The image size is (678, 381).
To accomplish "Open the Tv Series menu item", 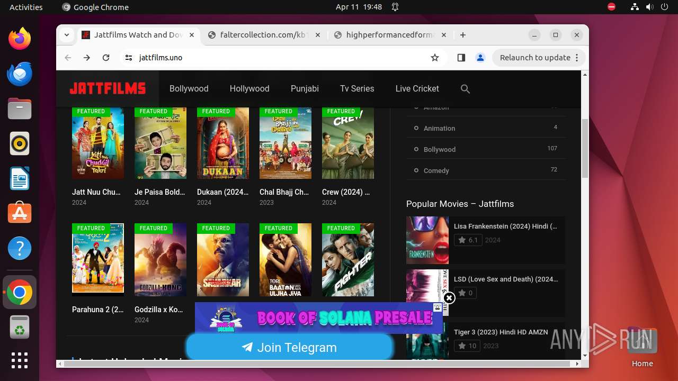I will coord(357,88).
